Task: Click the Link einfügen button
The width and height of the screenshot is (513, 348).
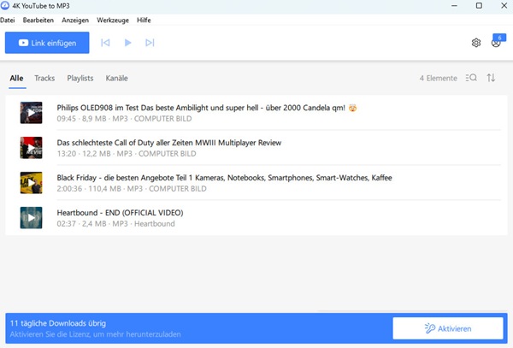Action: click(x=47, y=43)
